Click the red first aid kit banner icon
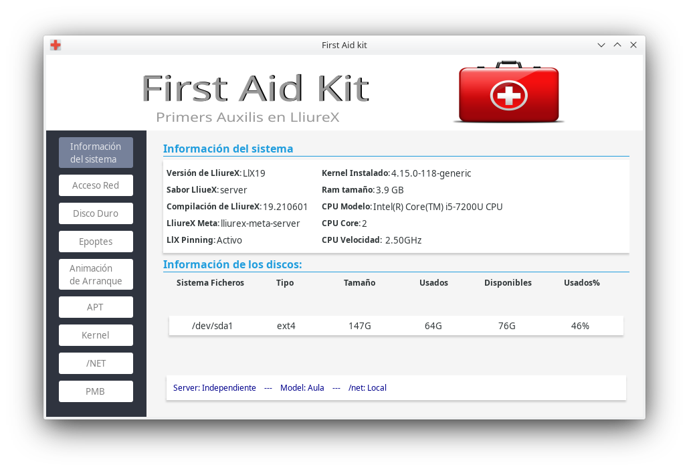The width and height of the screenshot is (689, 471). coord(508,94)
